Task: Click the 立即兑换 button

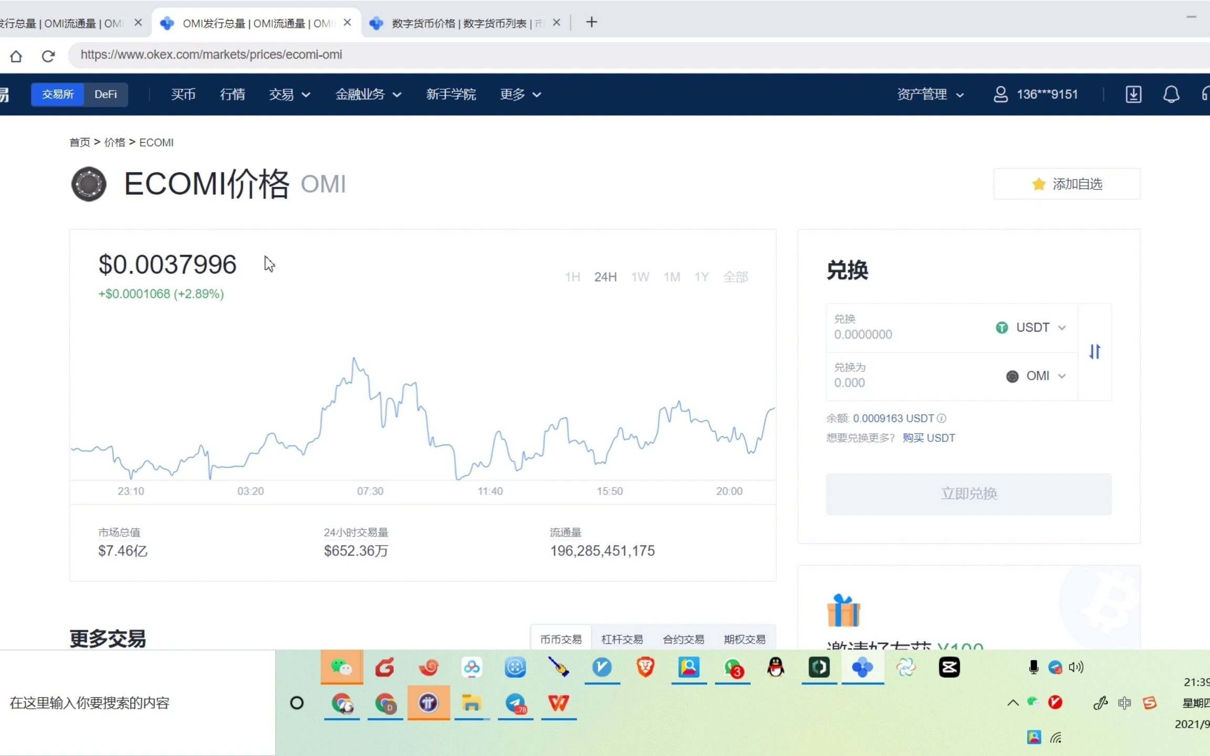Action: tap(968, 494)
